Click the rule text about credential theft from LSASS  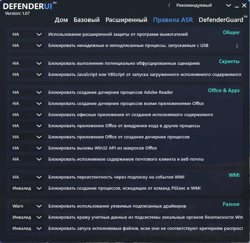click(146, 217)
